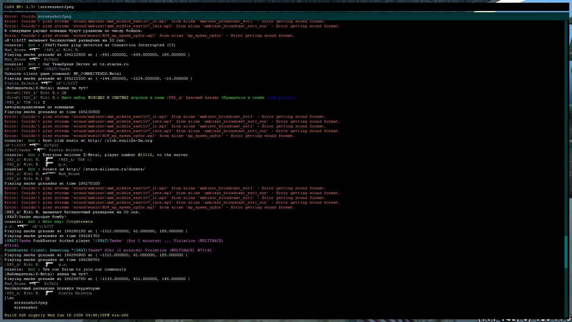The width and height of the screenshot is (572, 322).
Task: Click the "Ищет набор МОЛОДЫХ И ОПЫТНЫХ игроков" chat line
Action: 150,97
